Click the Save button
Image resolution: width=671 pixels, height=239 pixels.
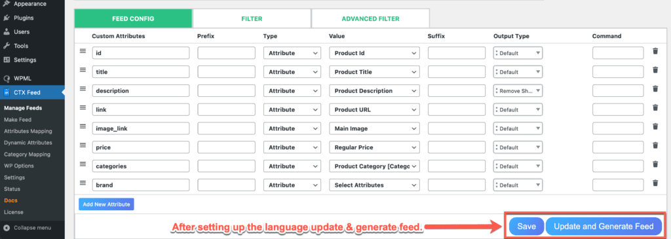tap(526, 226)
